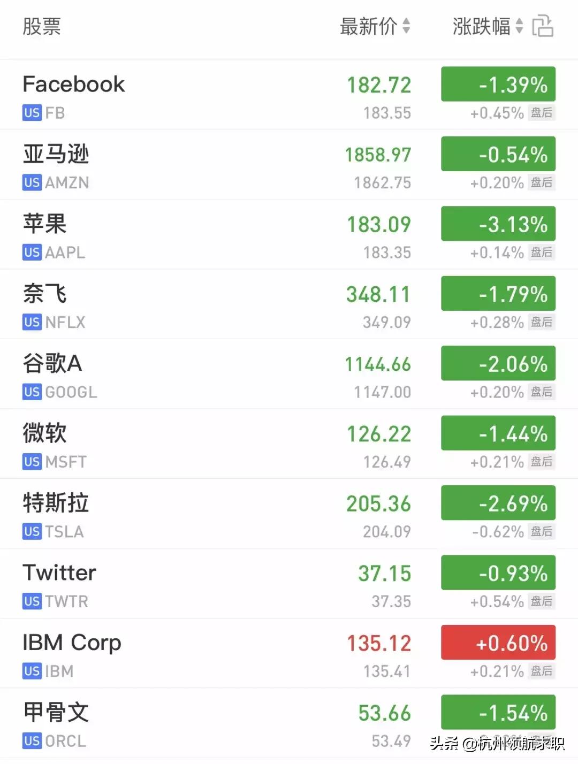Image resolution: width=578 pixels, height=764 pixels.
Task: Click the US badge next to TSLA
Action: pos(32,531)
